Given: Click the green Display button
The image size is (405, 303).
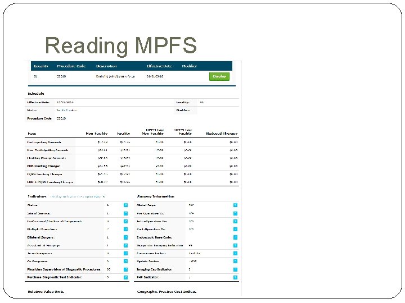Looking at the screenshot, I should click(219, 76).
